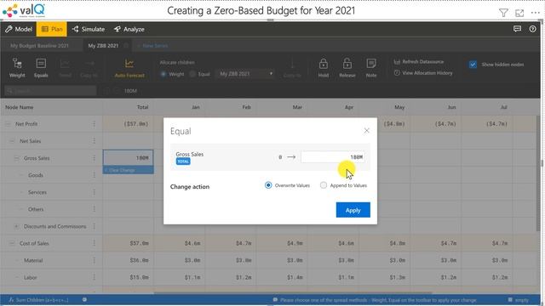Click the Net Profit Total cell ($57.0m)
This screenshot has width=545, height=306.
(128, 124)
